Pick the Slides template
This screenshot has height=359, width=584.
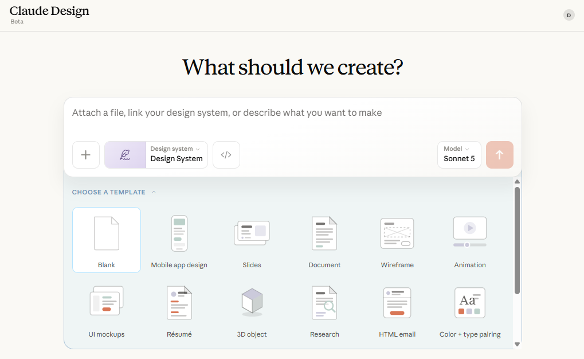[x=252, y=240]
